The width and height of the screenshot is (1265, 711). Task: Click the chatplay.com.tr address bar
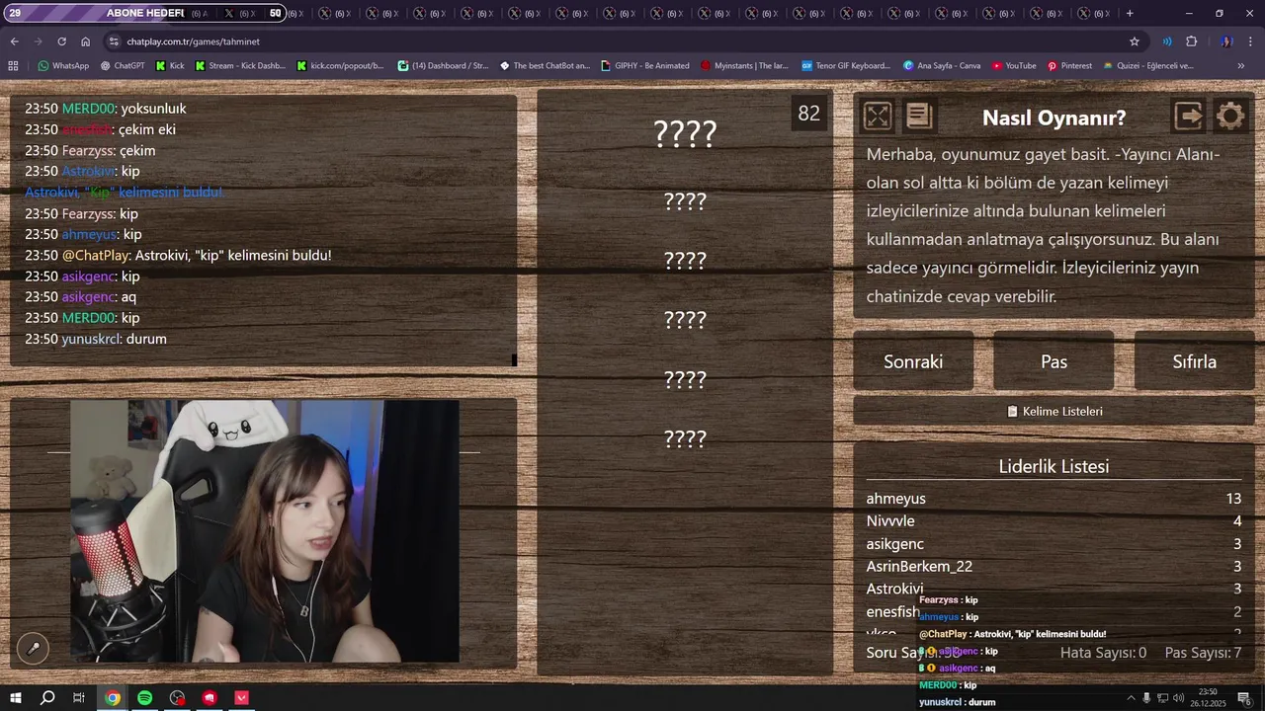[x=623, y=41]
